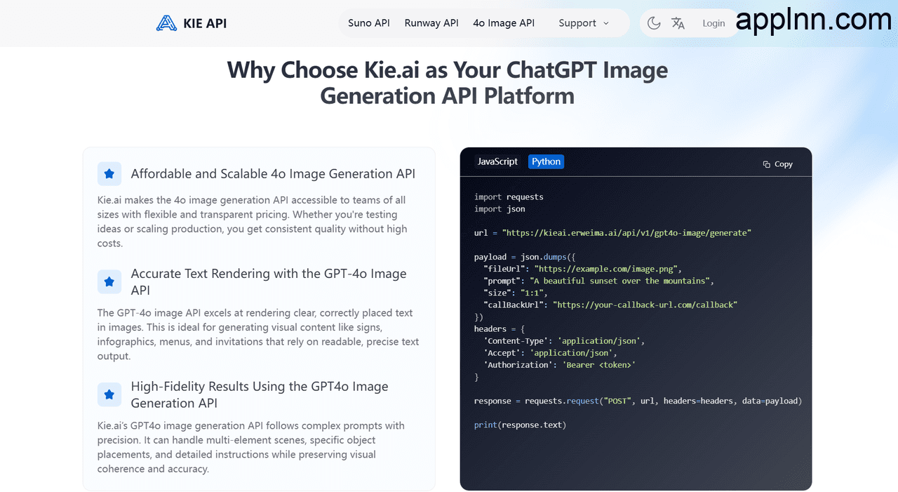Image resolution: width=898 pixels, height=492 pixels.
Task: Expand the Support dropdown chevron
Action: pyautogui.click(x=606, y=23)
